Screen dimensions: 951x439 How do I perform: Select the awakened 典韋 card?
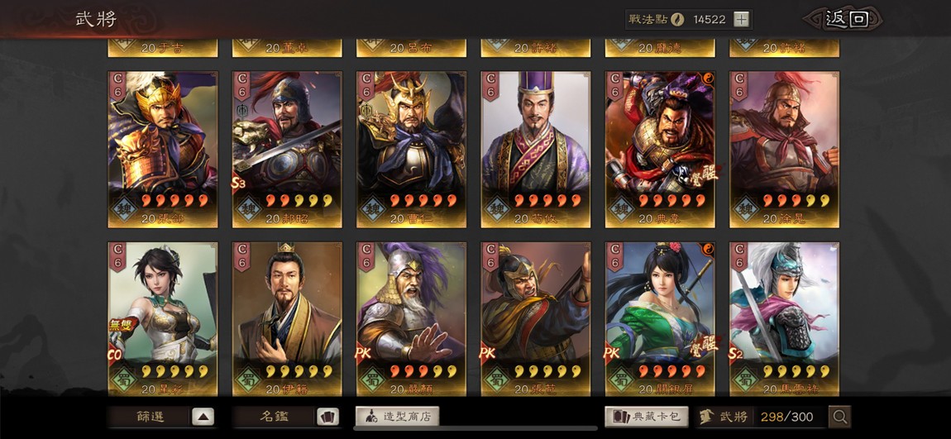click(660, 150)
